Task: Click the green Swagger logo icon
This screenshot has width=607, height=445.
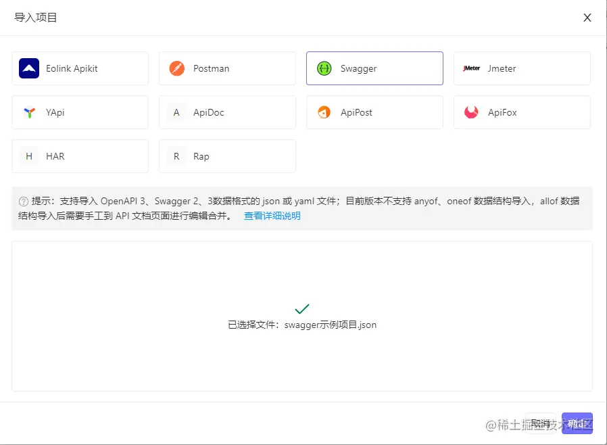Action: click(x=324, y=68)
